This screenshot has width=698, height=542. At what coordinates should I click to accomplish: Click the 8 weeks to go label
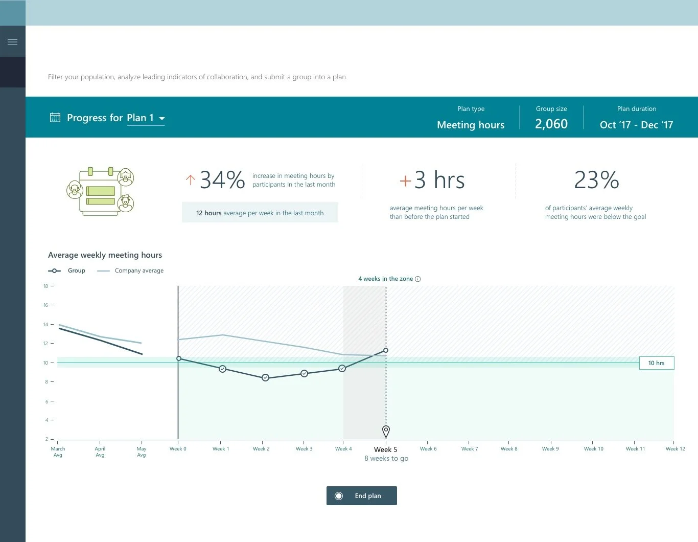[x=386, y=458]
